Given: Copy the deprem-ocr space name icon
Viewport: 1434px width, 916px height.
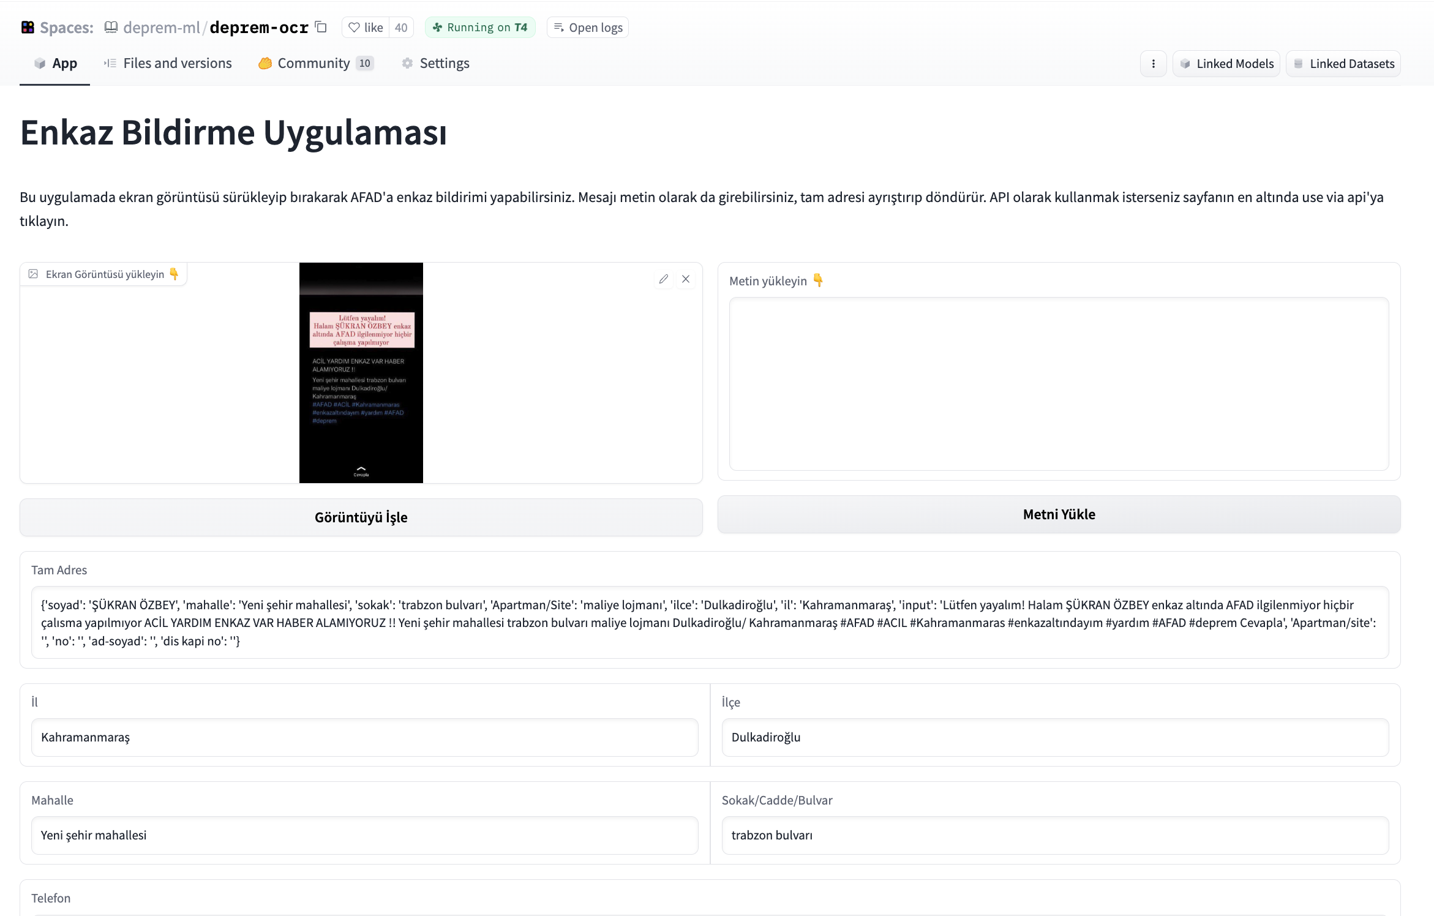Looking at the screenshot, I should point(321,27).
